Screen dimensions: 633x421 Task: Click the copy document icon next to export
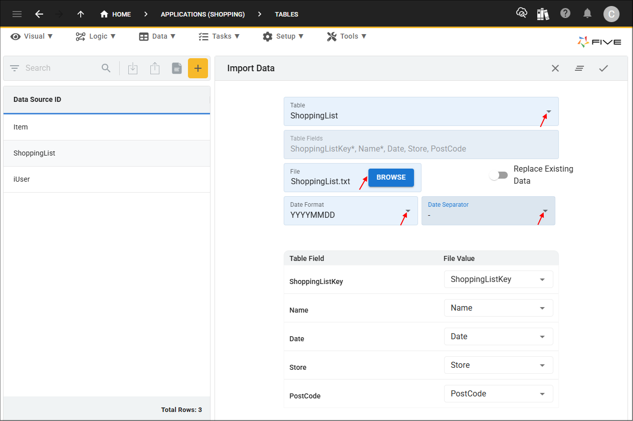tap(176, 68)
